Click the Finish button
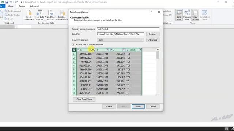 click(138, 107)
